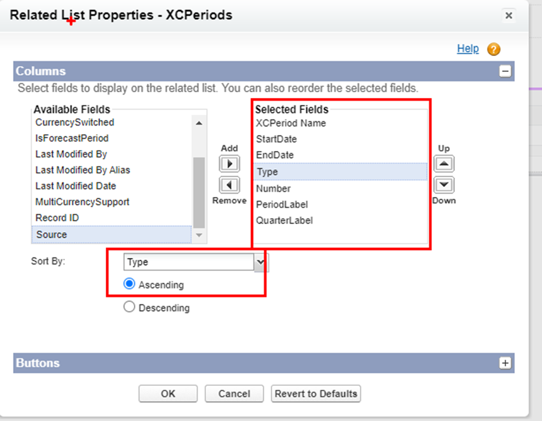
Task: Move field down with Down arrow
Action: pyautogui.click(x=444, y=185)
